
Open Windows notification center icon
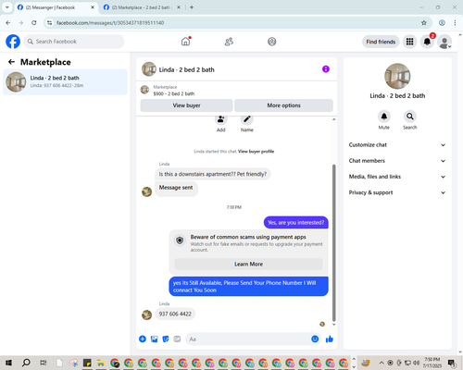(452, 363)
